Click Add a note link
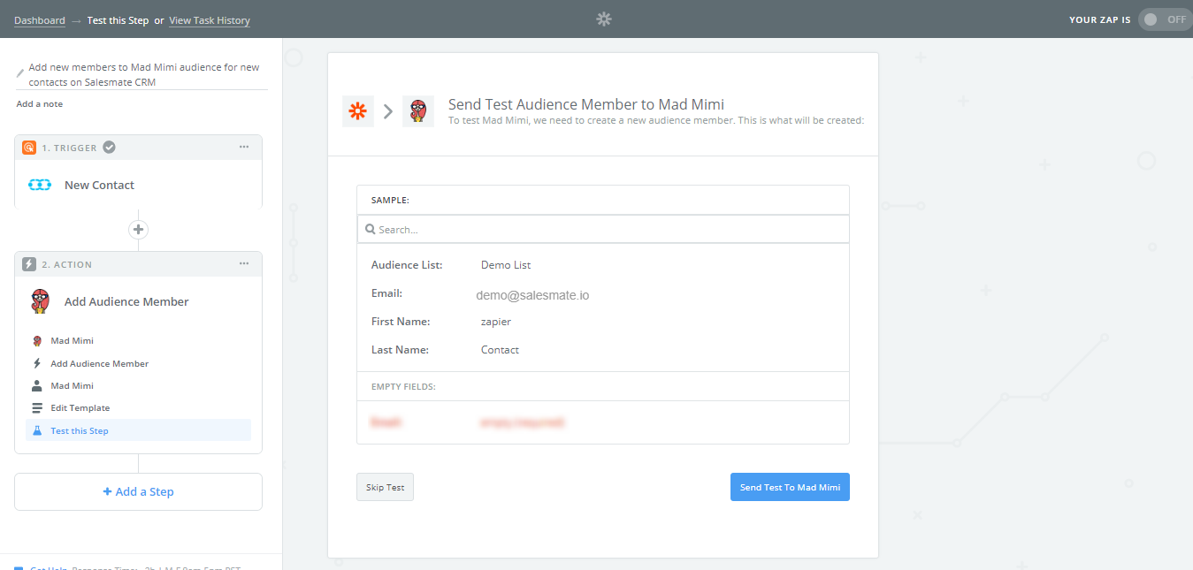This screenshot has width=1193, height=570. click(x=40, y=104)
